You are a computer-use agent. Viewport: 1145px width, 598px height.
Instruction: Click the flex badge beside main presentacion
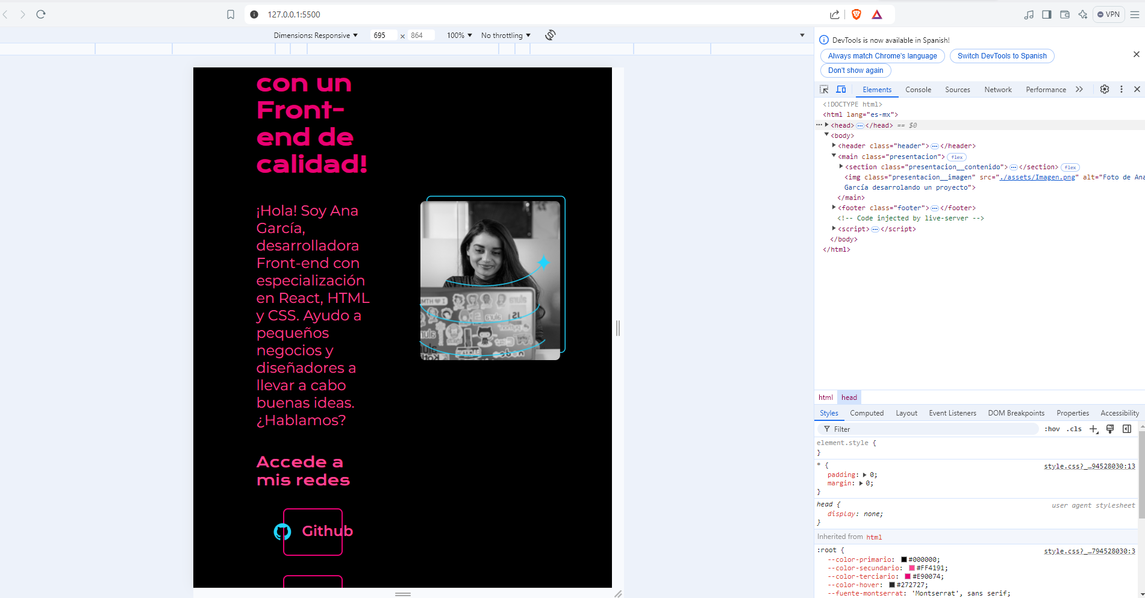[956, 157]
